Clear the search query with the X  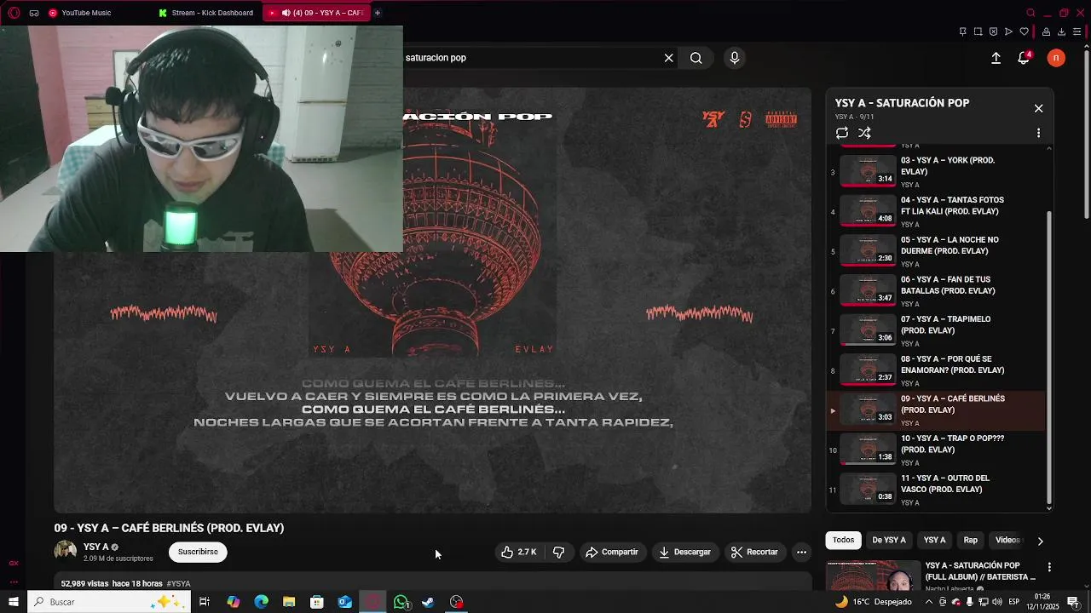pos(669,58)
